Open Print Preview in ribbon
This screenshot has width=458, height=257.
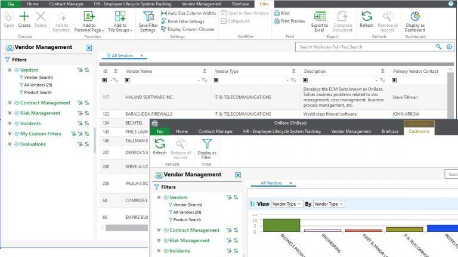[289, 21]
